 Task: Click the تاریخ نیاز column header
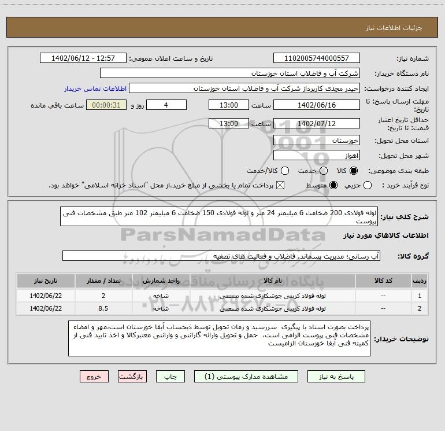click(x=46, y=281)
